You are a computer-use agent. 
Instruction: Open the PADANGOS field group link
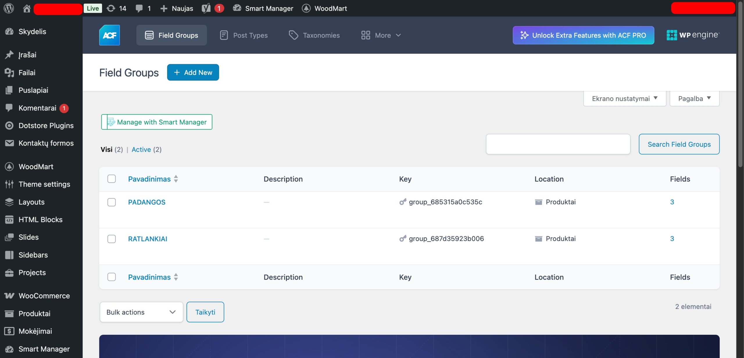[147, 202]
